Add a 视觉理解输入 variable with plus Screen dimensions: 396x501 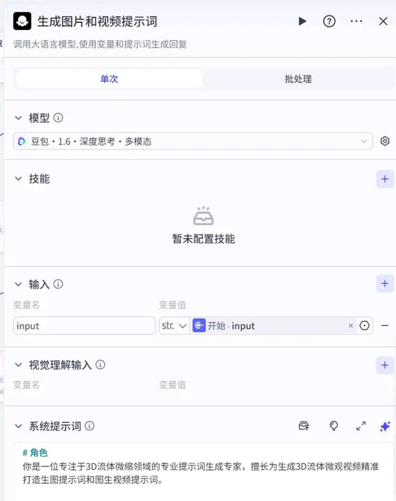385,365
